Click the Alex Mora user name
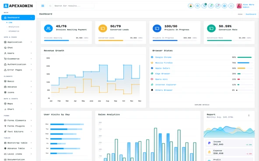The image size is (259, 161). [x=248, y=5]
